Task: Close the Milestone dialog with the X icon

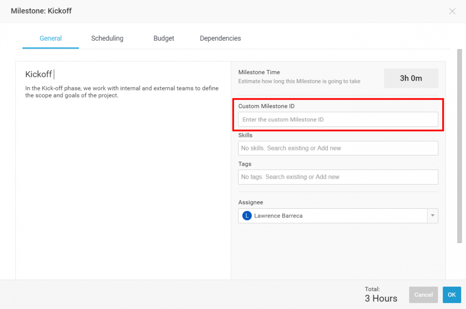Action: 452,11
